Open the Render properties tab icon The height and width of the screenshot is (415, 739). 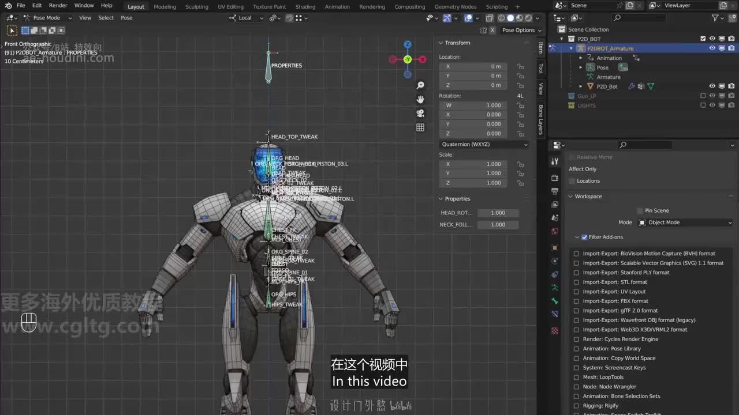(555, 178)
